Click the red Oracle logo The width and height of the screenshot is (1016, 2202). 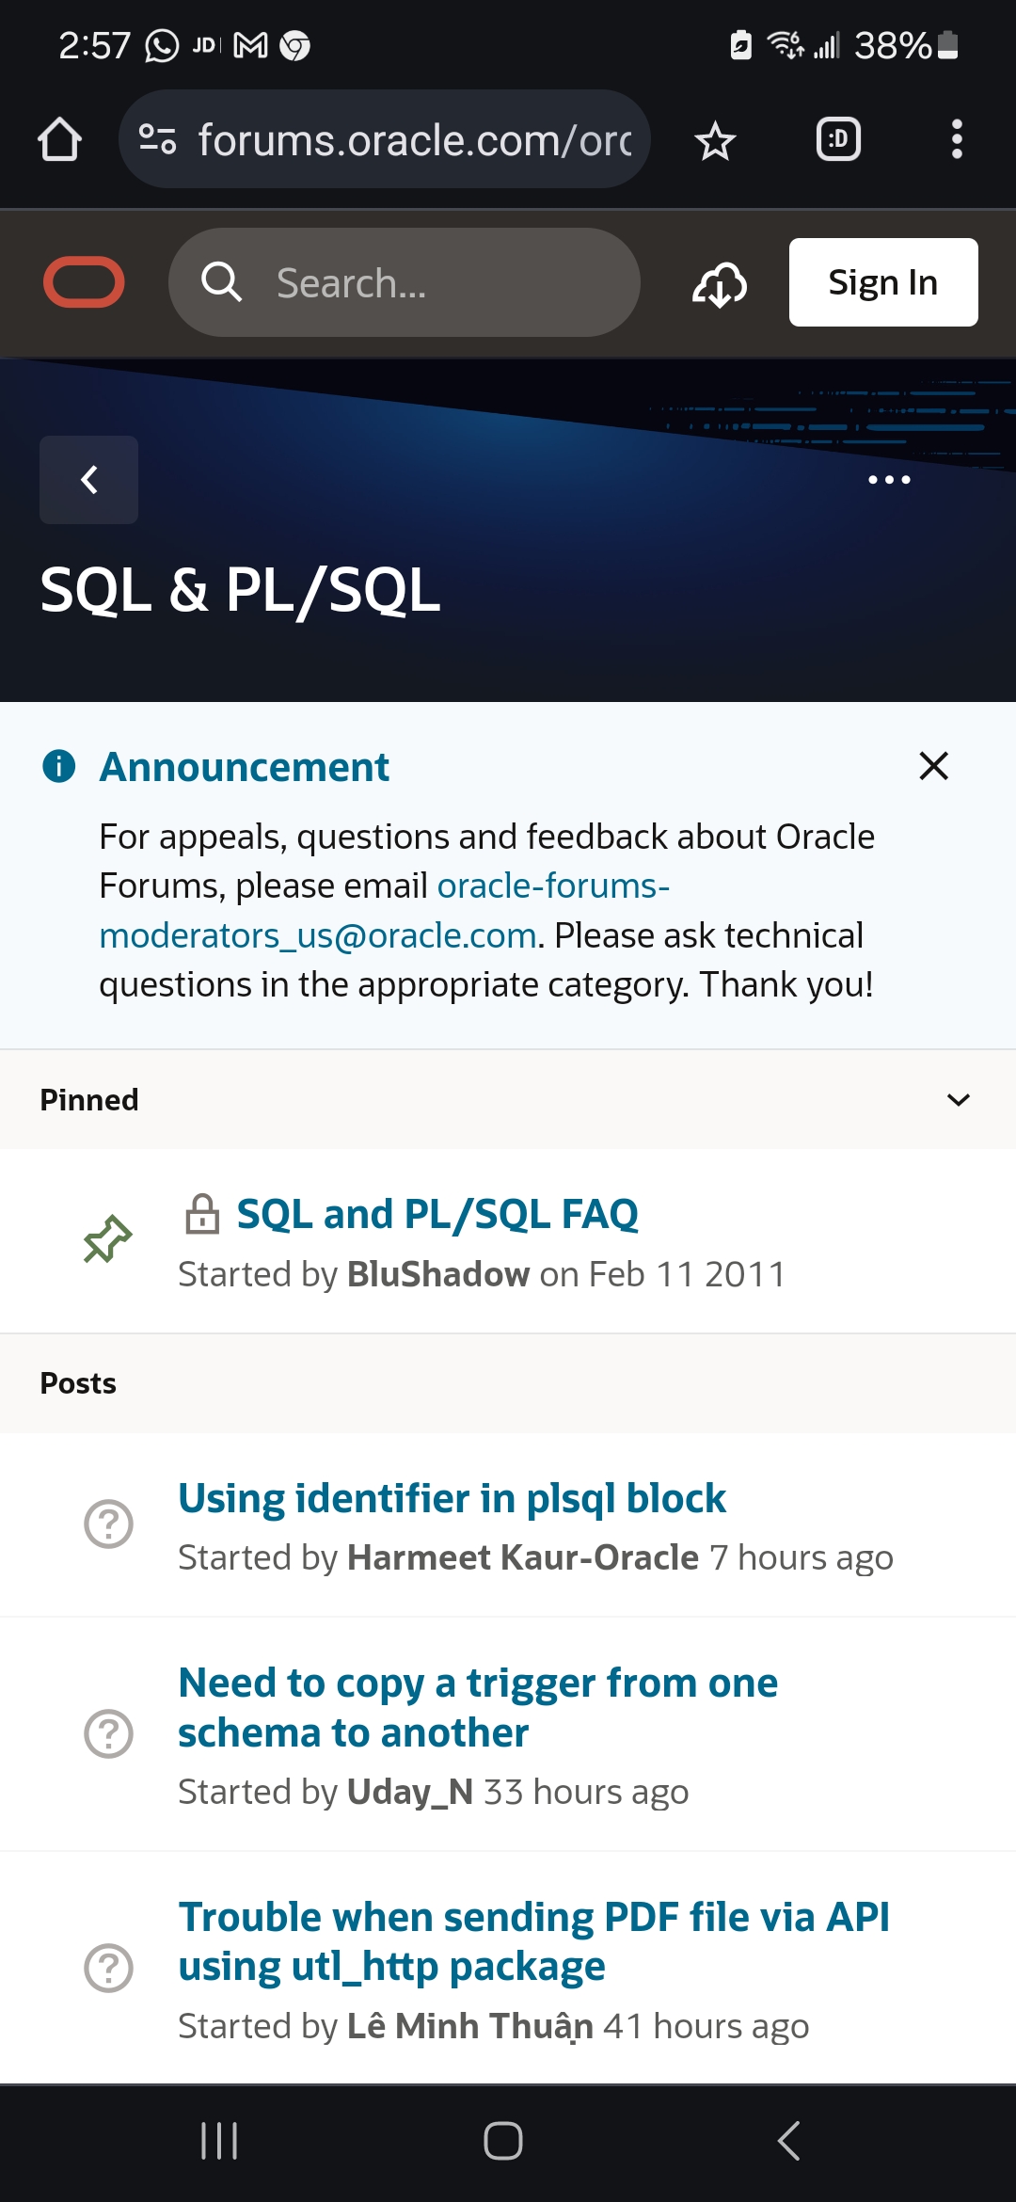point(84,282)
